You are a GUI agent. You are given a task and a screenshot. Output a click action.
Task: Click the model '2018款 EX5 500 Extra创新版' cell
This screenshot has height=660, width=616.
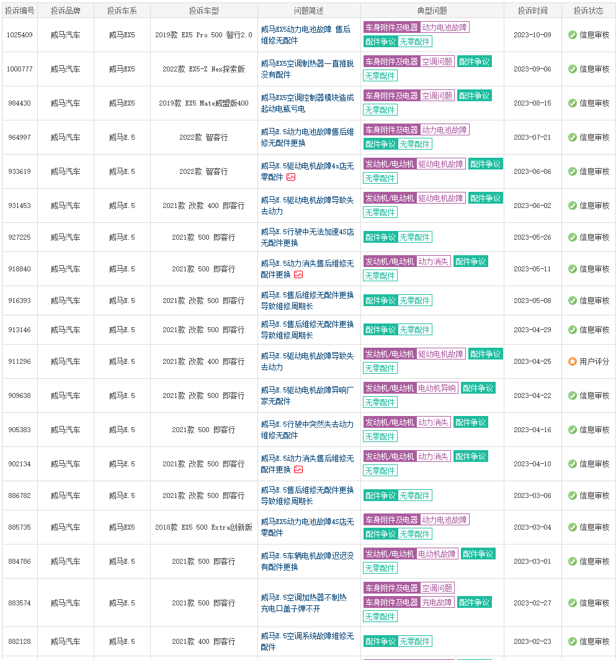tap(204, 527)
